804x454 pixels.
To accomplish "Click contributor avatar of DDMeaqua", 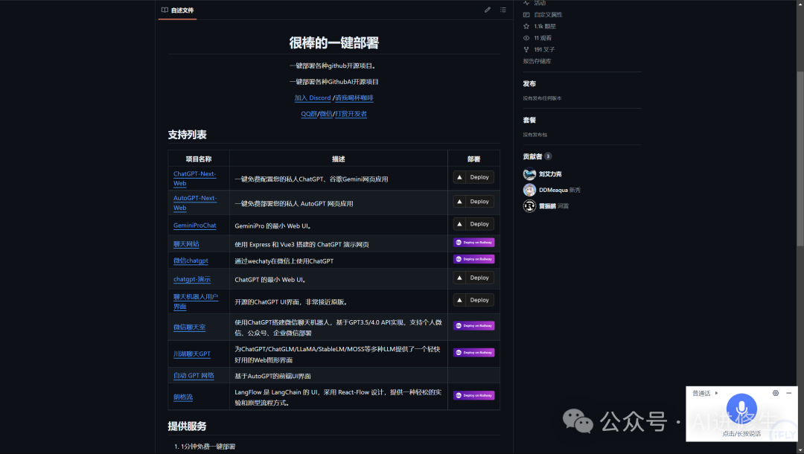I will [x=529, y=190].
